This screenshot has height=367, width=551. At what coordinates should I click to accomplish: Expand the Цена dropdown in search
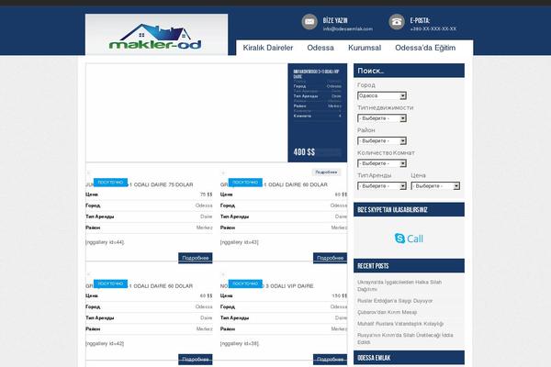click(435, 185)
